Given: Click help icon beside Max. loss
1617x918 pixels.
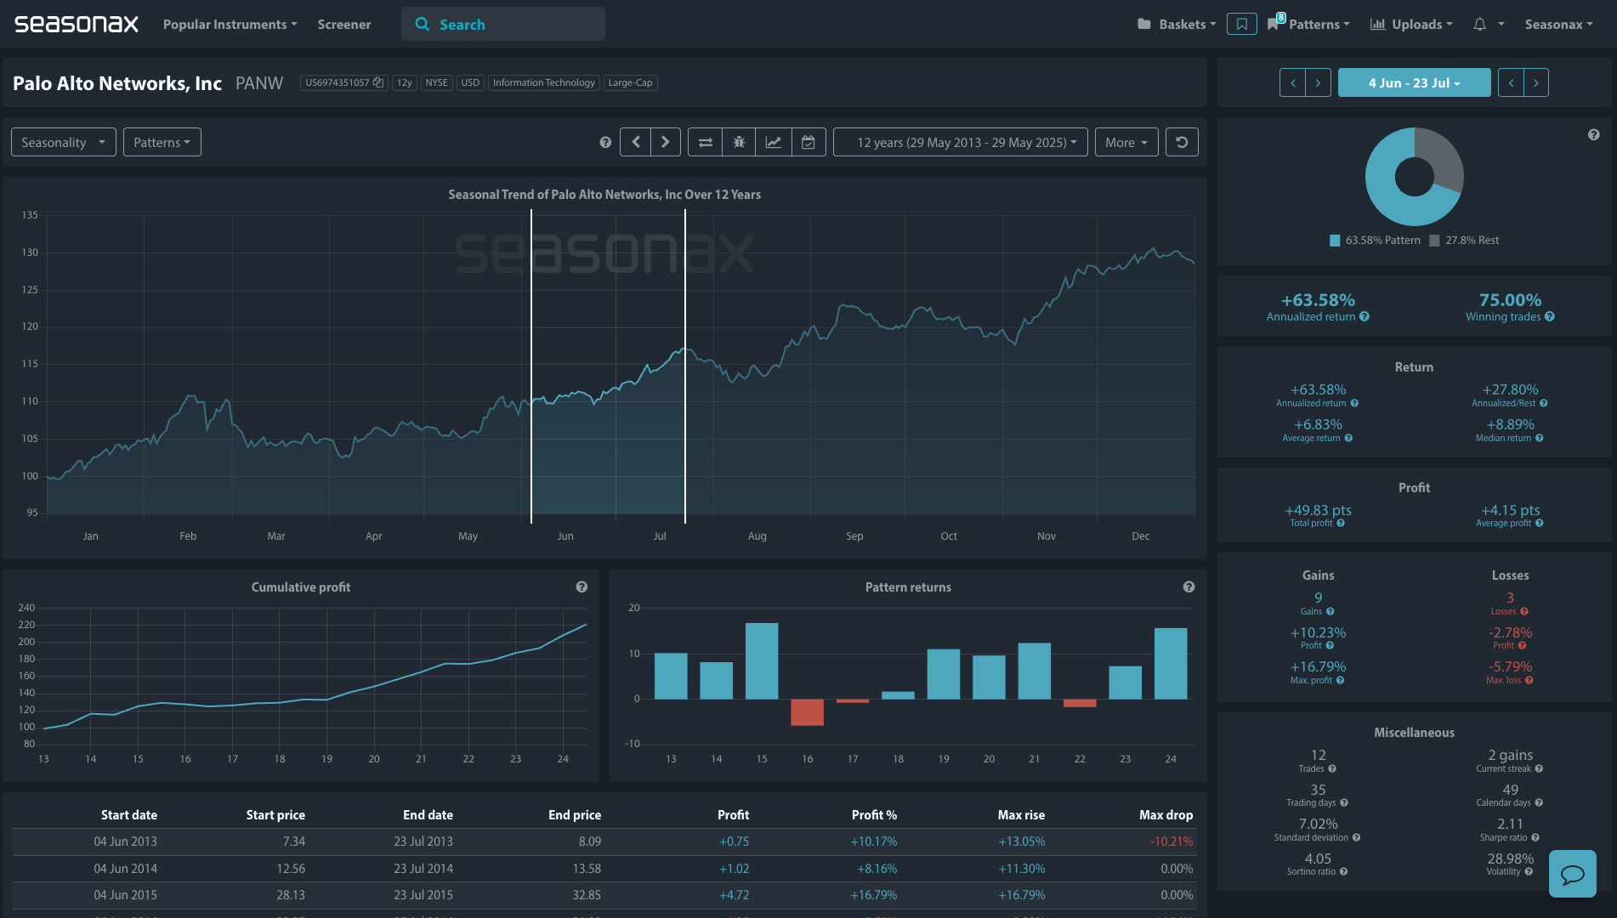Looking at the screenshot, I should 1529,680.
